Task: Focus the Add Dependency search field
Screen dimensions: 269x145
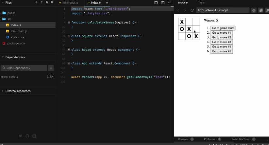Action: tap(24, 68)
